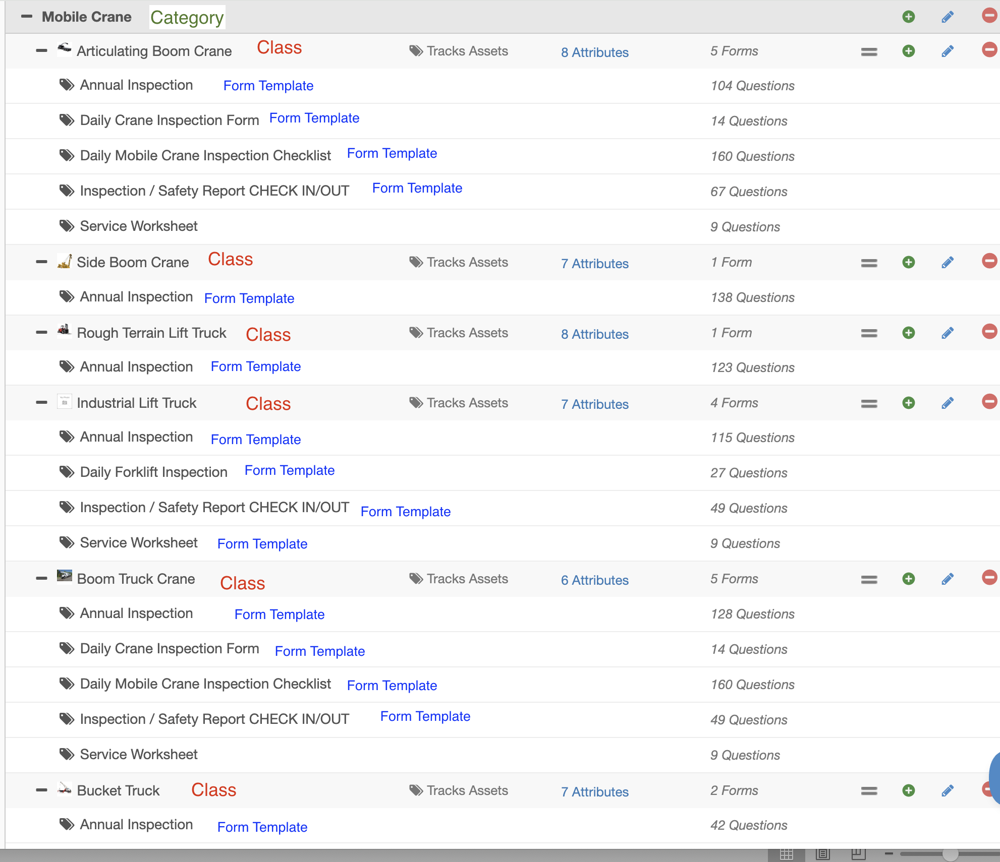
Task: Click grid view icon in status bar
Action: (786, 854)
